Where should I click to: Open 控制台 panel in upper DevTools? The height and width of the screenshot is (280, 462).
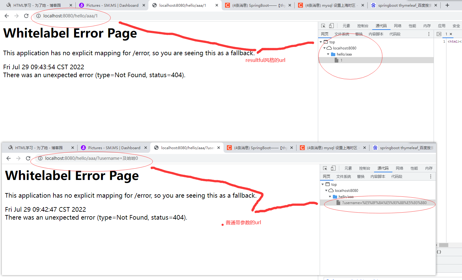[x=363, y=26]
